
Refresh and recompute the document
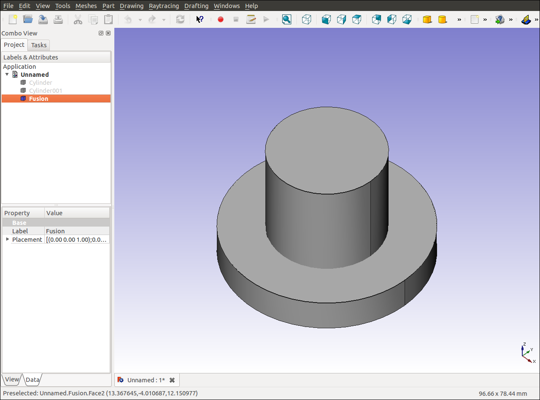point(180,19)
